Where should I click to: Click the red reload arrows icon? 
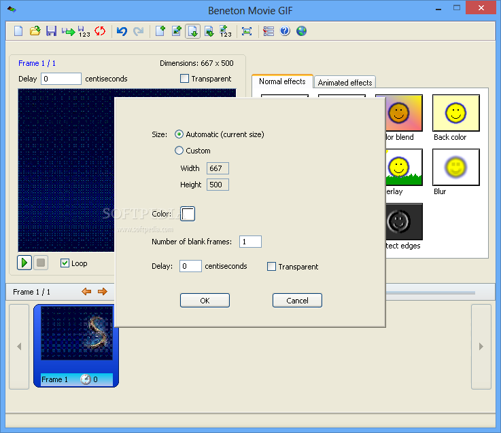[100, 31]
